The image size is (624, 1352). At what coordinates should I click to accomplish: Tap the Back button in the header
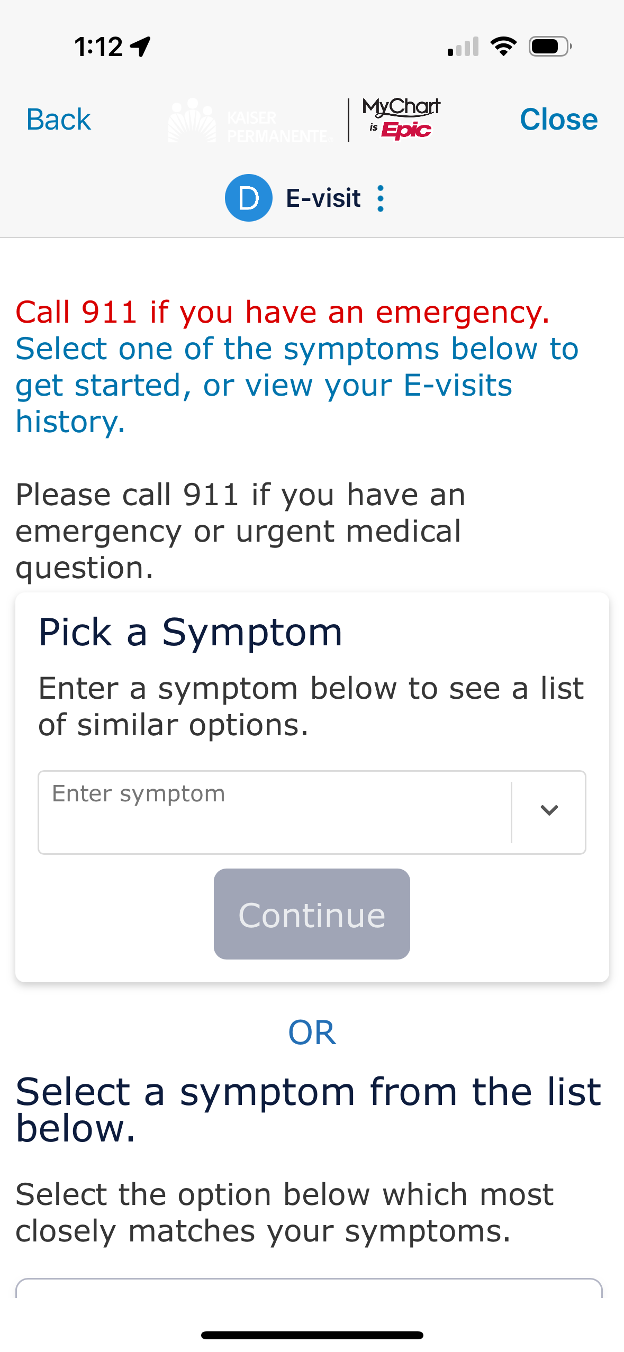pos(58,120)
